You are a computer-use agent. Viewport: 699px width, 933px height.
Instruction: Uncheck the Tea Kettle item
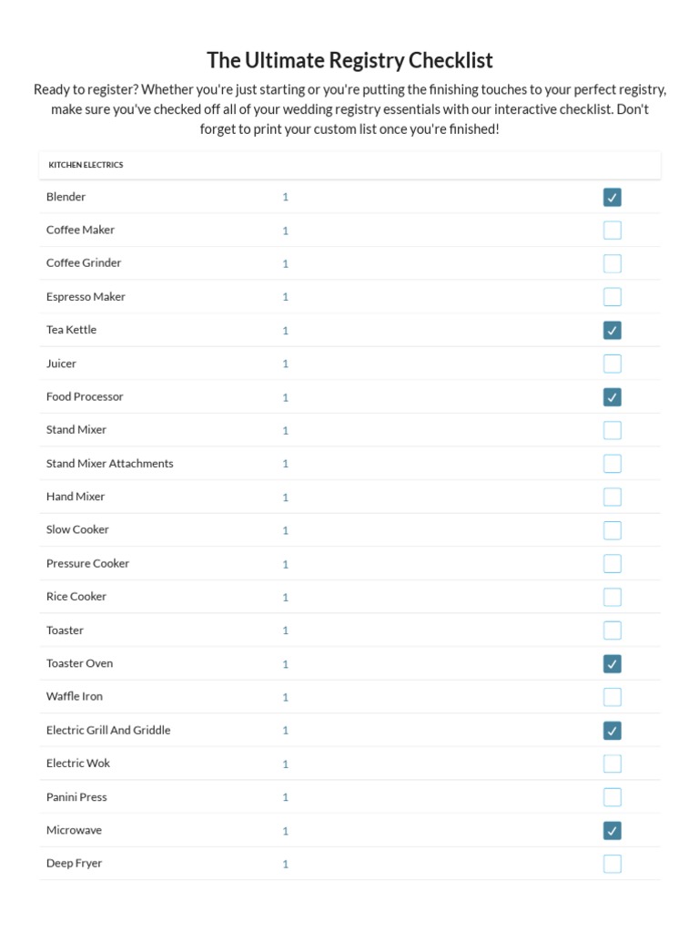[x=613, y=330]
